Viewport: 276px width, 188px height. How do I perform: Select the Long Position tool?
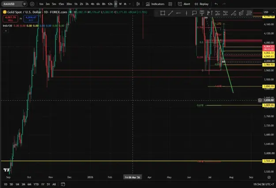point(218,13)
